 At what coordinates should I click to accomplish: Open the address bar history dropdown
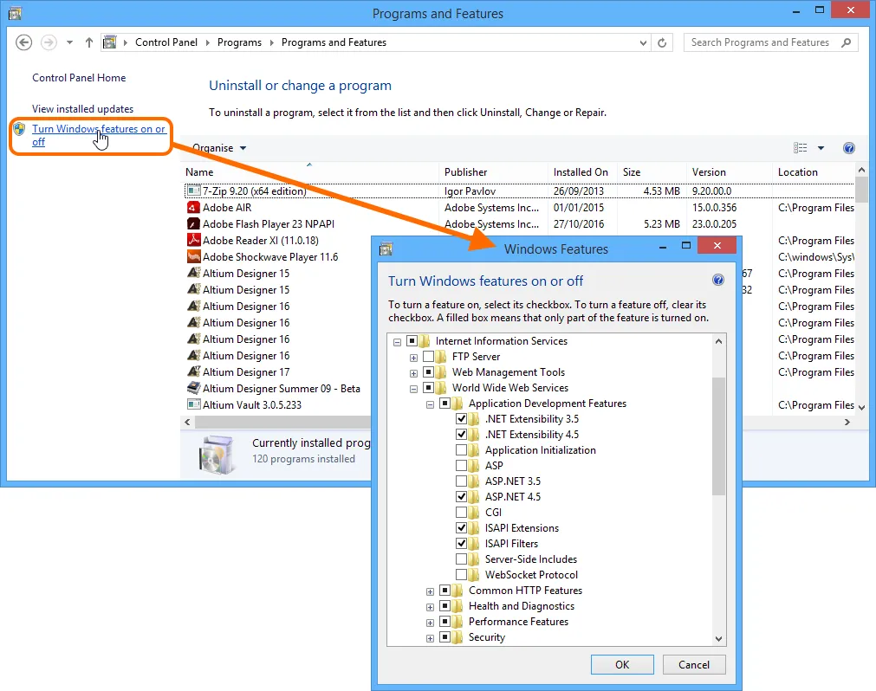click(643, 42)
